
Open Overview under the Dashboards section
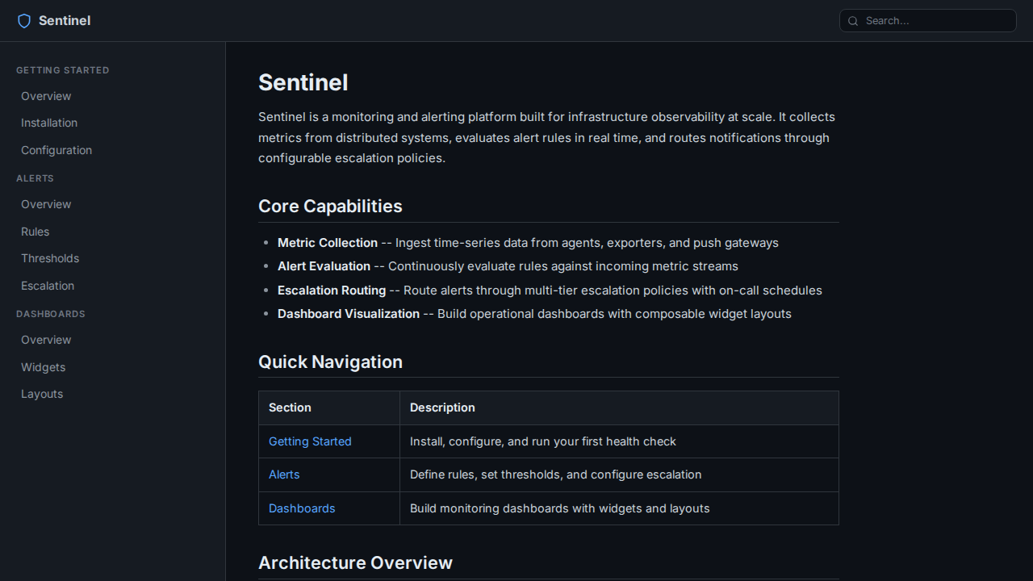[46, 340]
